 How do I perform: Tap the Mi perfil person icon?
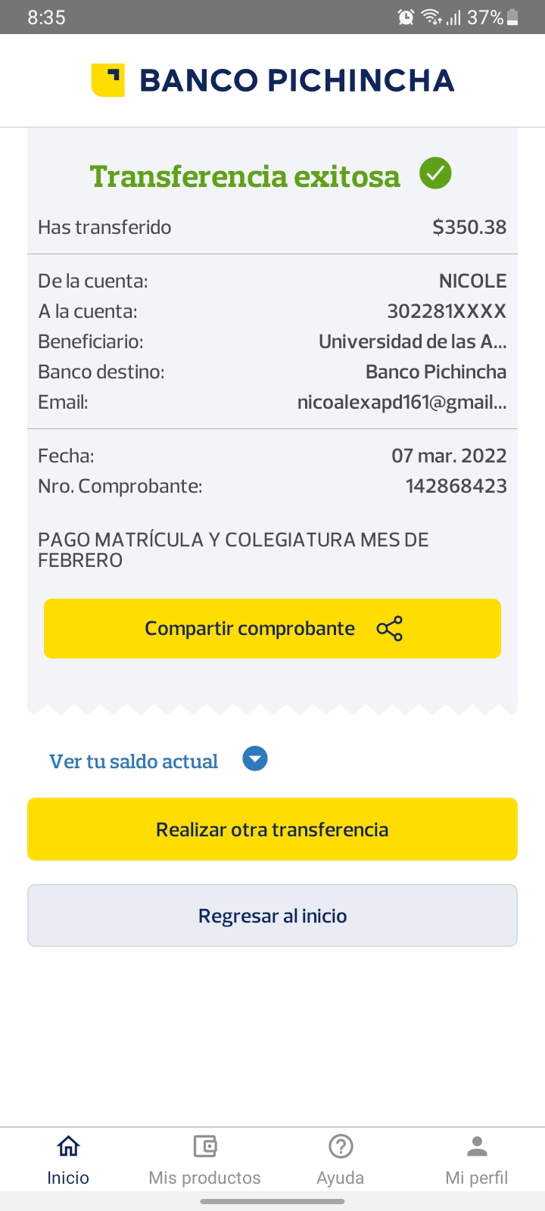477,1147
